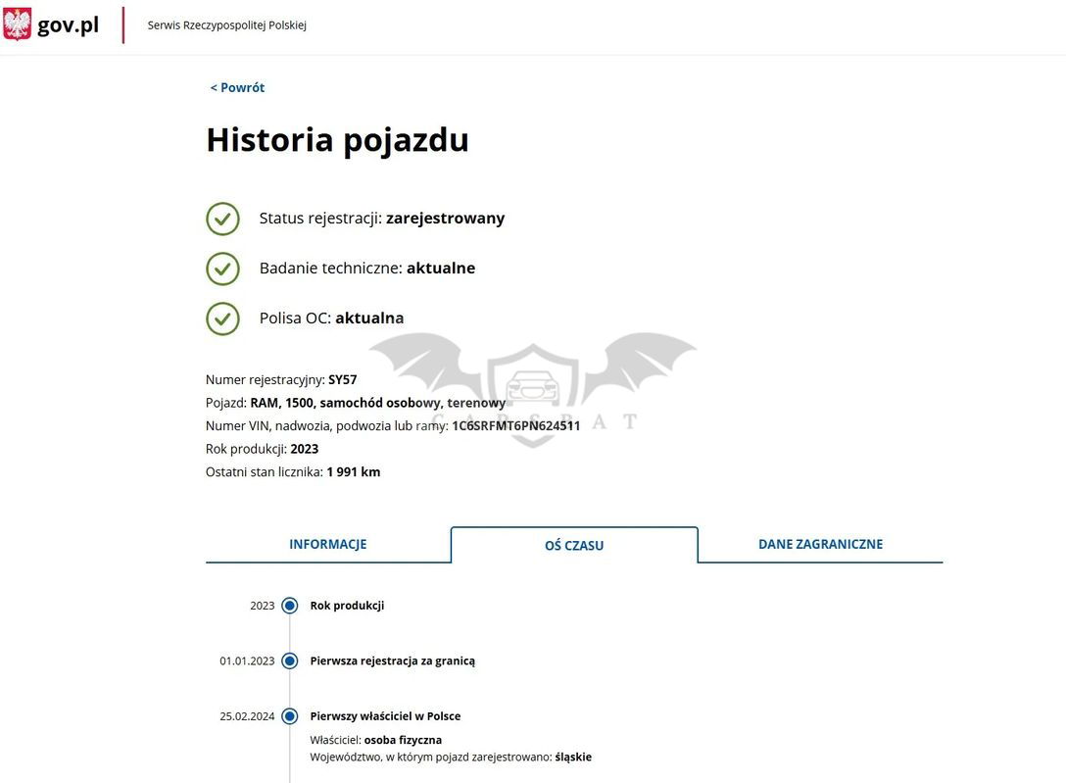Open the DANE ZAGRANICZNE tab
The image size is (1066, 783).
click(820, 544)
